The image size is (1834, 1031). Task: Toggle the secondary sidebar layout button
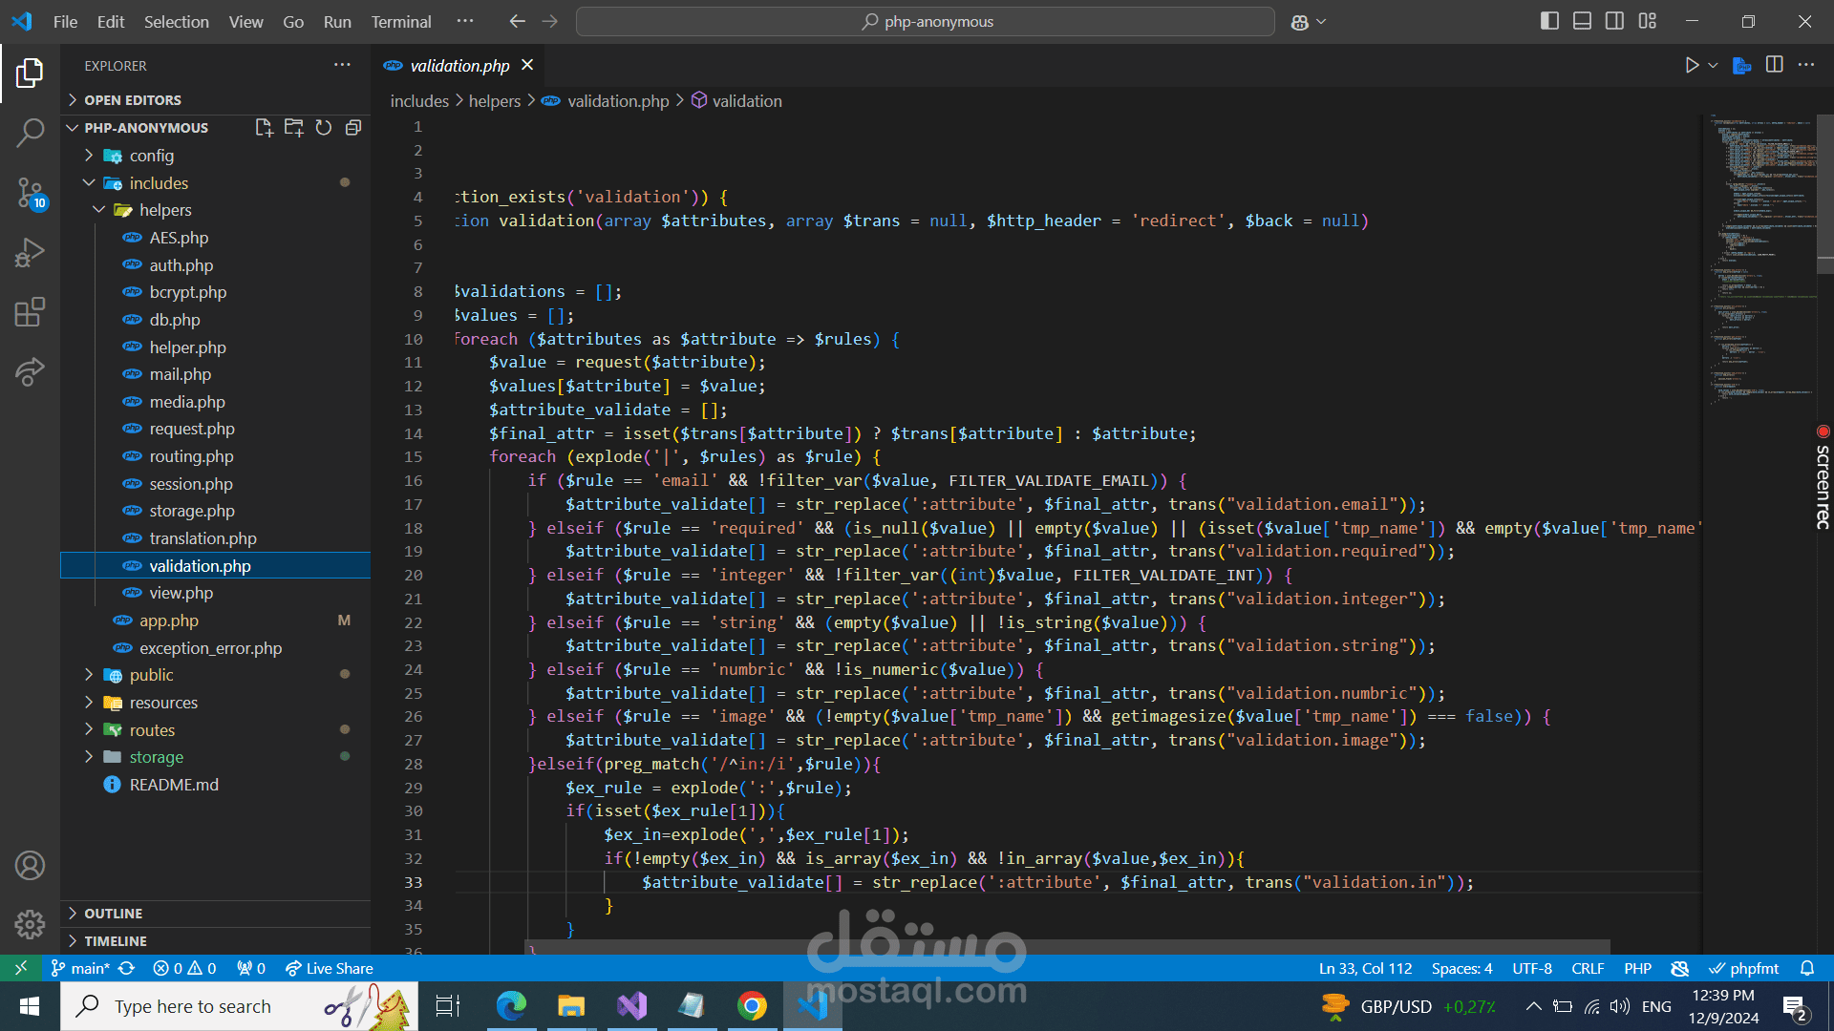(x=1614, y=21)
